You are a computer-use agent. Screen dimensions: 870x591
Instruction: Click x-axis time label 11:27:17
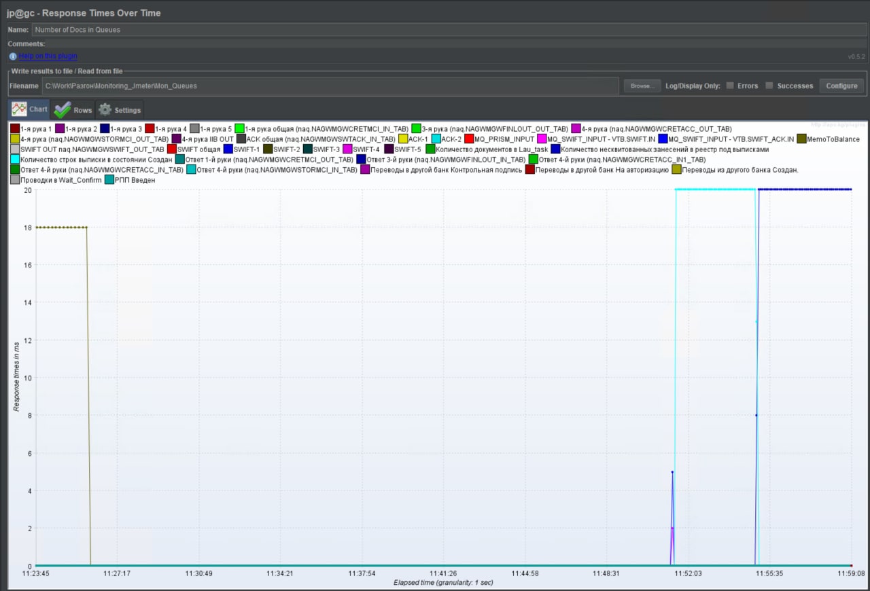pyautogui.click(x=117, y=573)
